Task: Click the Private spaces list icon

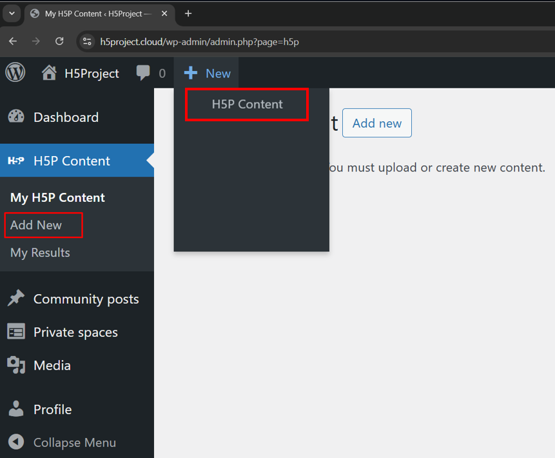Action: click(16, 332)
